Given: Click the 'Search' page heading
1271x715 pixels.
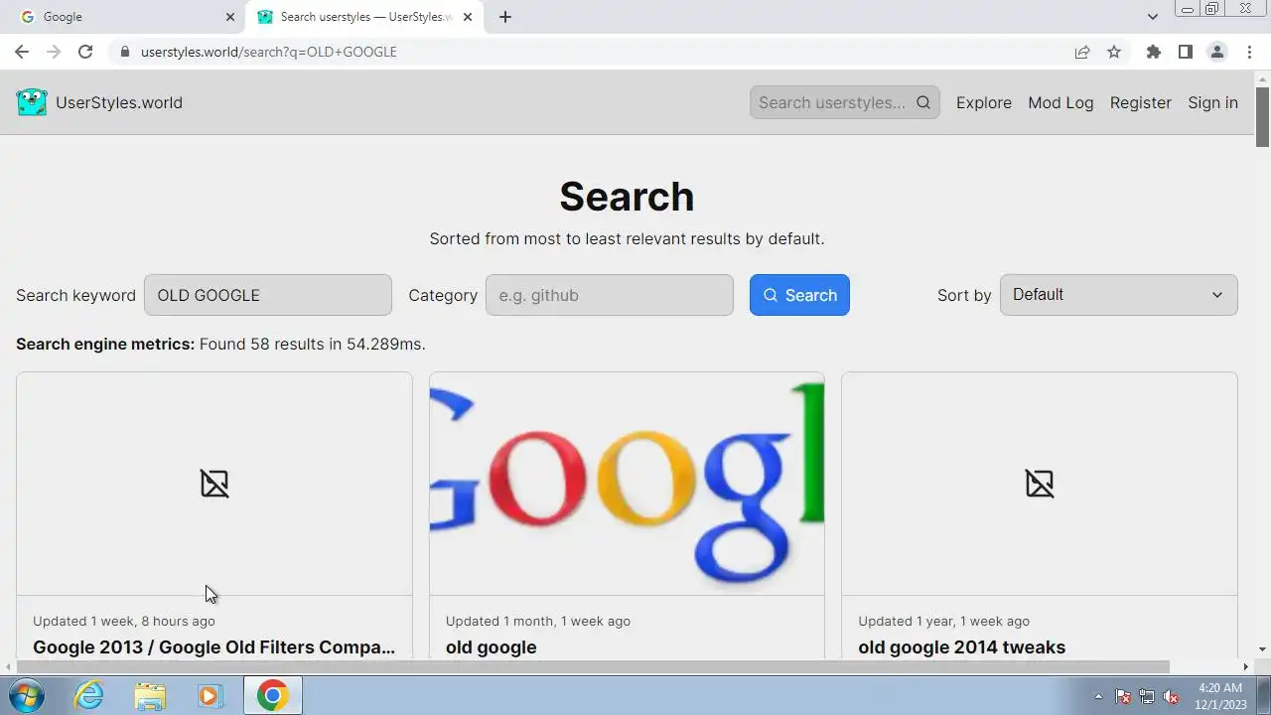Looking at the screenshot, I should point(627,197).
